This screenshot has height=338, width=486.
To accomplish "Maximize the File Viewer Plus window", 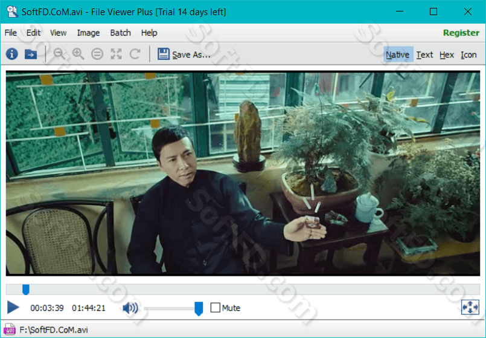I will point(433,11).
